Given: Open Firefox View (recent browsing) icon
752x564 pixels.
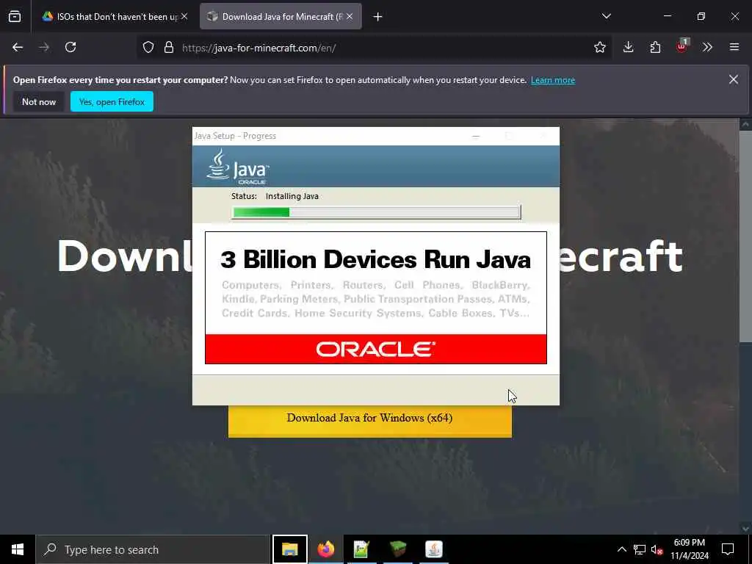Looking at the screenshot, I should point(15,16).
